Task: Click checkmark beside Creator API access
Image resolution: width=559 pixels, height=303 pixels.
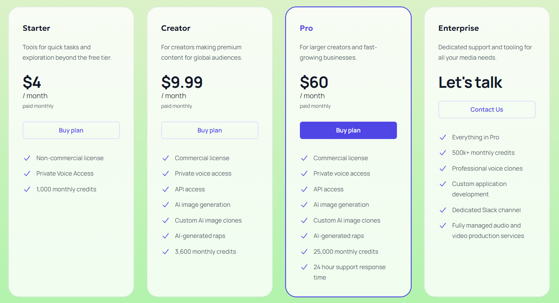Action: click(166, 189)
